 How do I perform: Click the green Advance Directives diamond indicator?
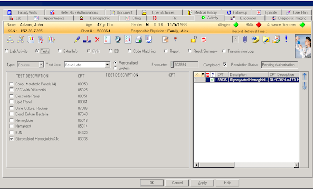click(x=303, y=25)
